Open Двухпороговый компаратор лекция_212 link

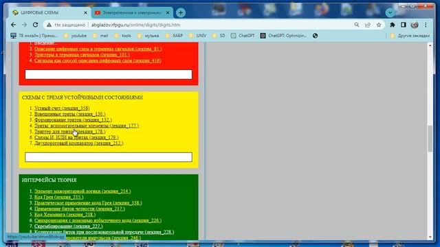(79, 143)
